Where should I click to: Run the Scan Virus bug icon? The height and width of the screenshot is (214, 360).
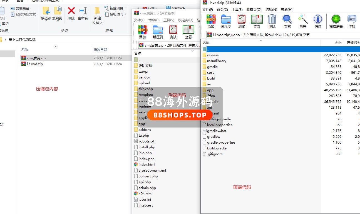336,21
